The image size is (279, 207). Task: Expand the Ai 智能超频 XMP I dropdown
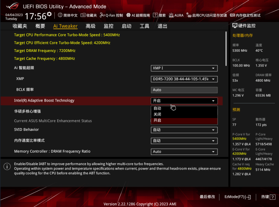[x=184, y=68]
